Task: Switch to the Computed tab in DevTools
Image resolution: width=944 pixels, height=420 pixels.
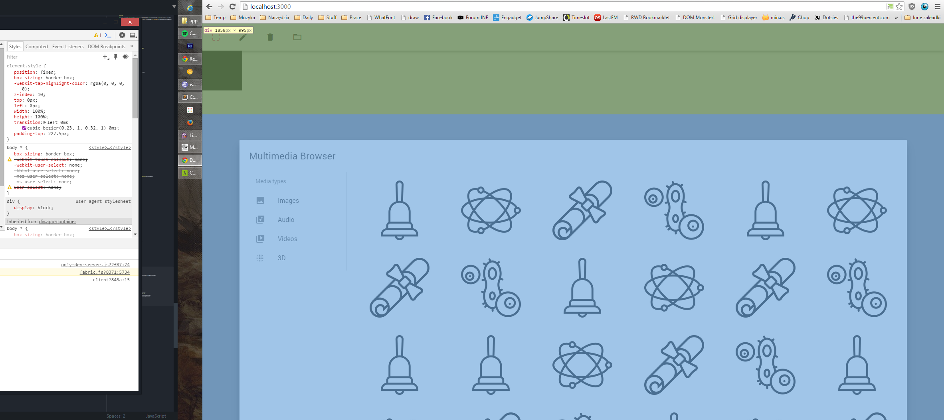Action: [x=37, y=47]
